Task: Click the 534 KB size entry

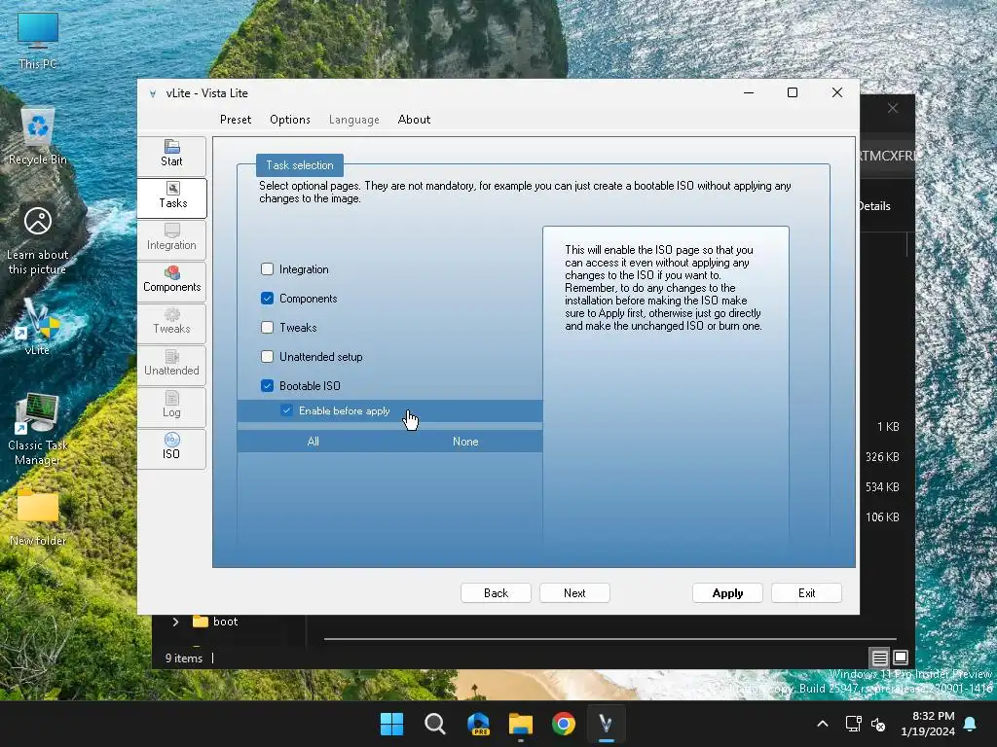Action: pos(882,487)
